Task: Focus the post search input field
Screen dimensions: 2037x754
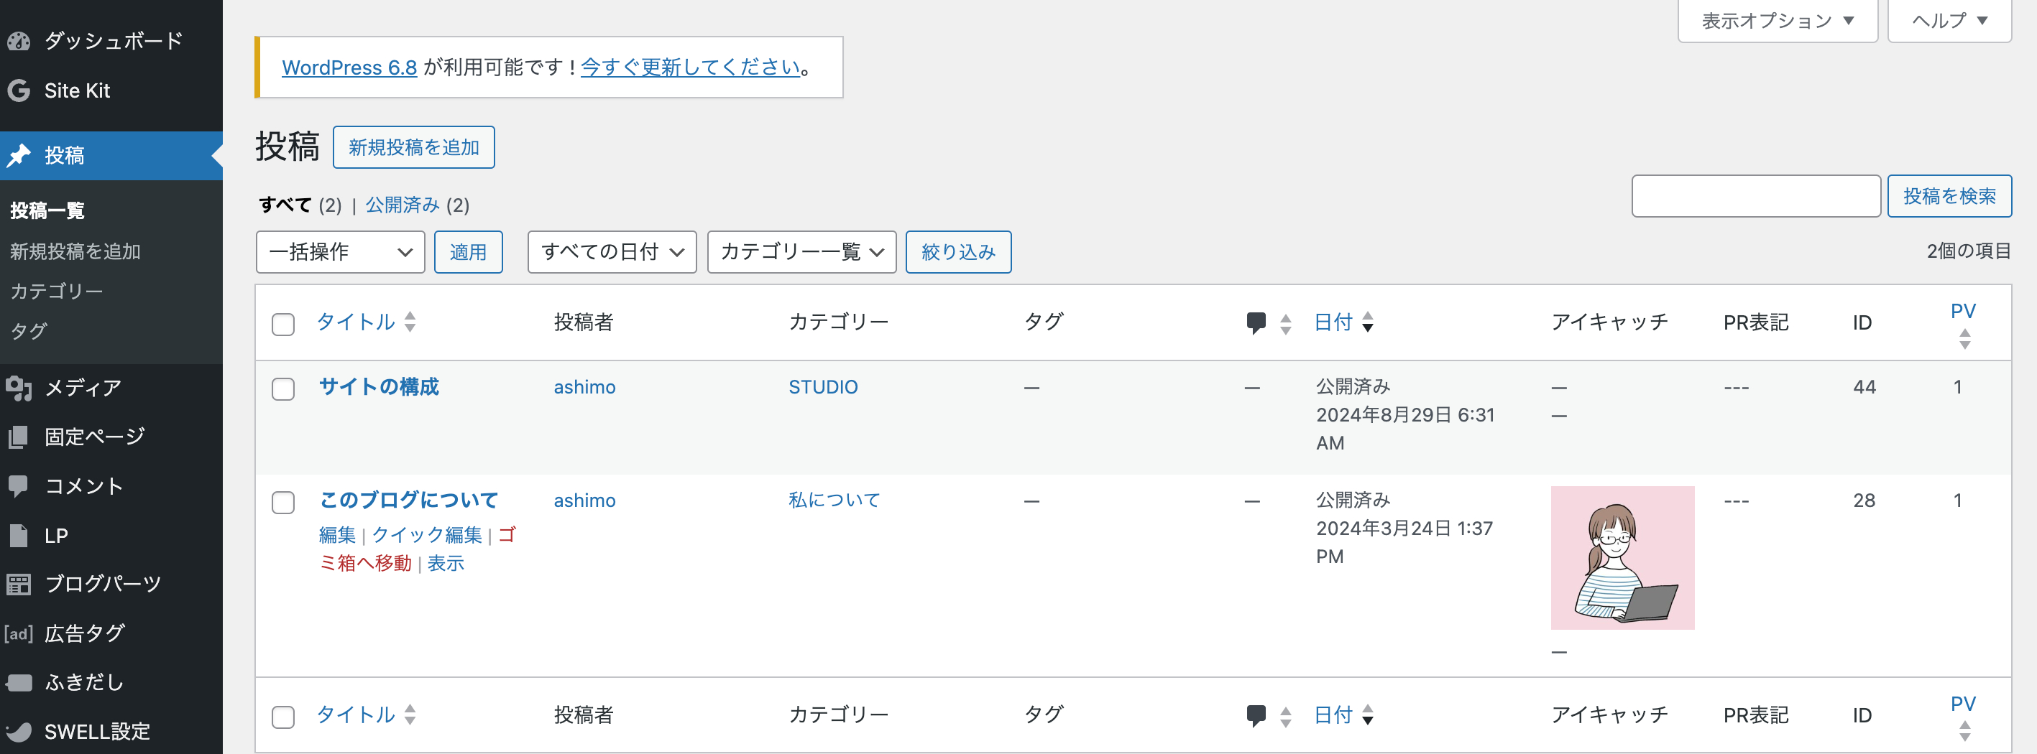Action: 1756,196
